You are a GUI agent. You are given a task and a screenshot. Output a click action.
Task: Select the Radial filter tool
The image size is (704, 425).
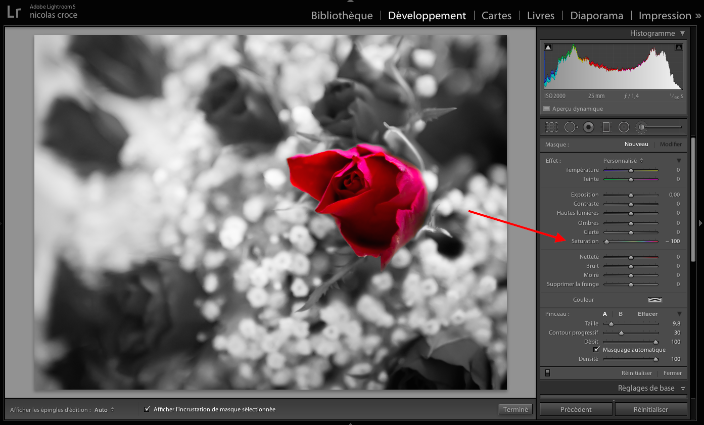(x=624, y=127)
